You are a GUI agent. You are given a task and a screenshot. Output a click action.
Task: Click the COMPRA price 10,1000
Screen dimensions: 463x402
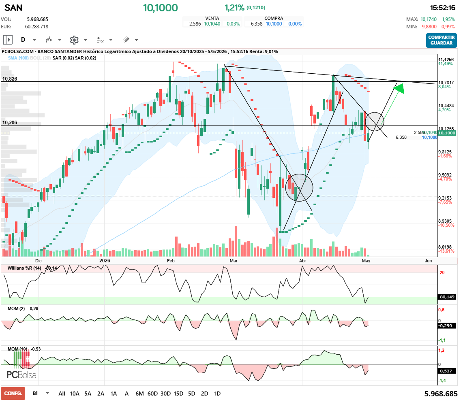click(x=274, y=24)
